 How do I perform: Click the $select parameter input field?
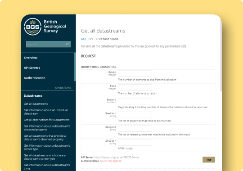tap(135, 115)
